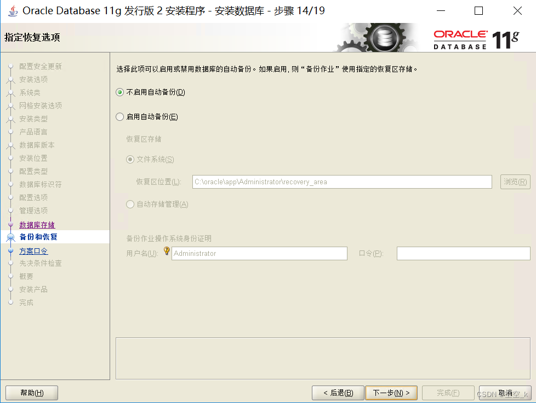The image size is (536, 403).
Task: Select the 备份和恢复 step in sidebar
Action: [39, 237]
